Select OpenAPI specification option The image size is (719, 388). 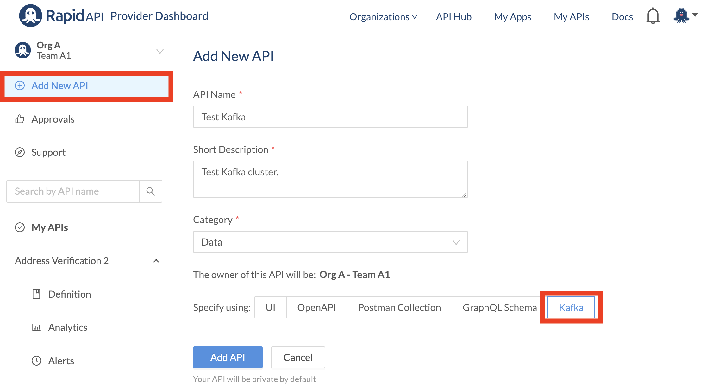pos(316,307)
